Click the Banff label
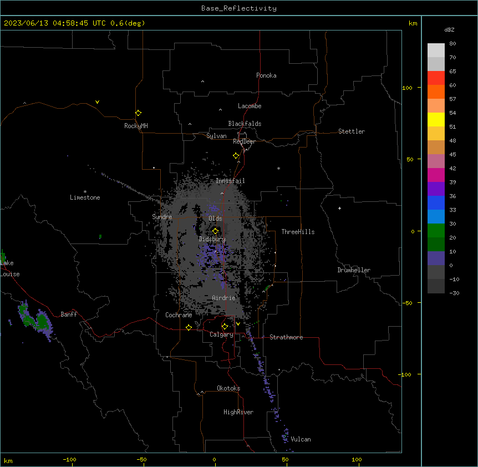Screen dimensions: 478x467 (69, 314)
